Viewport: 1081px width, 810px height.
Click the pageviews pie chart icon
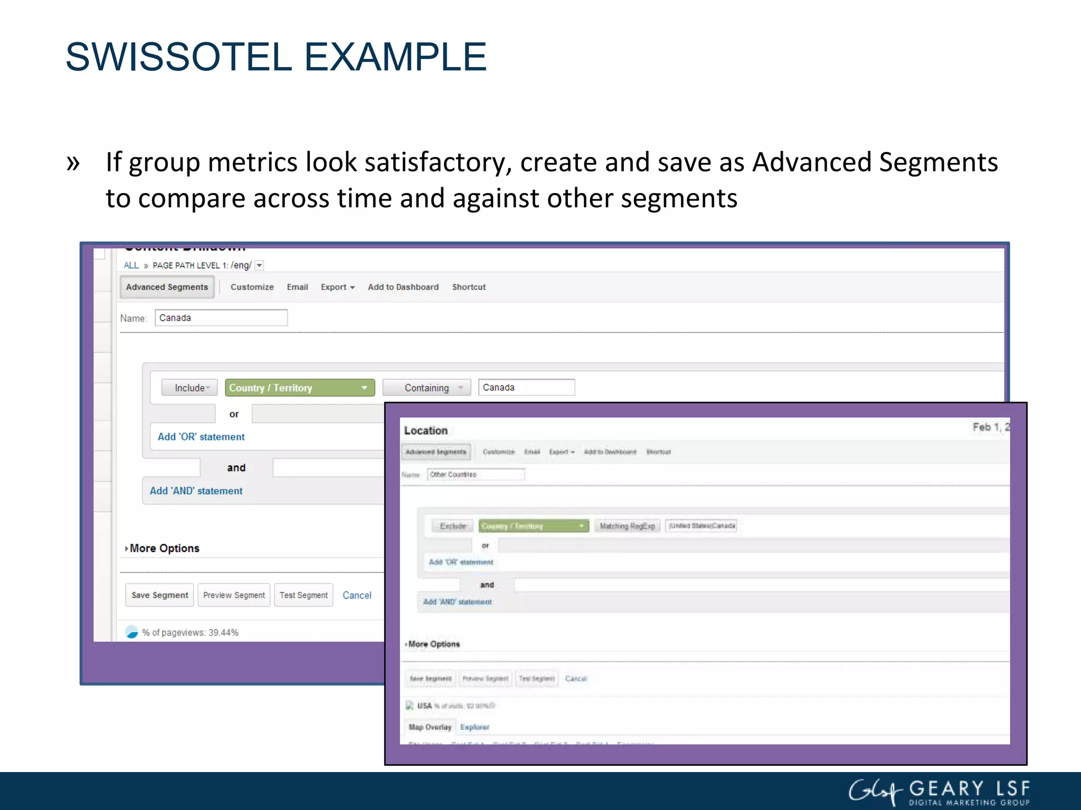pos(131,632)
